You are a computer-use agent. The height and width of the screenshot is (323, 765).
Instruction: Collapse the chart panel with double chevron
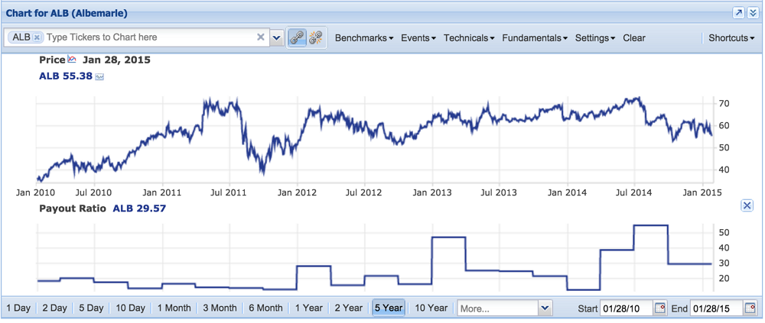click(752, 13)
